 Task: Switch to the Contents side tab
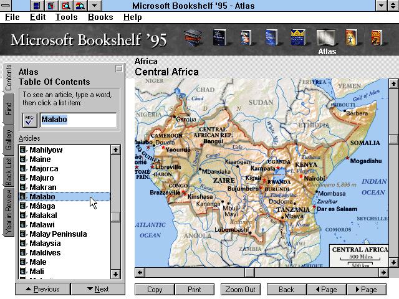8,78
